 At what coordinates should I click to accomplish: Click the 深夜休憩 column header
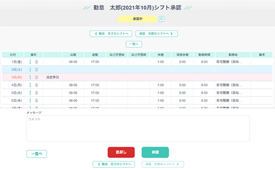tap(182, 55)
